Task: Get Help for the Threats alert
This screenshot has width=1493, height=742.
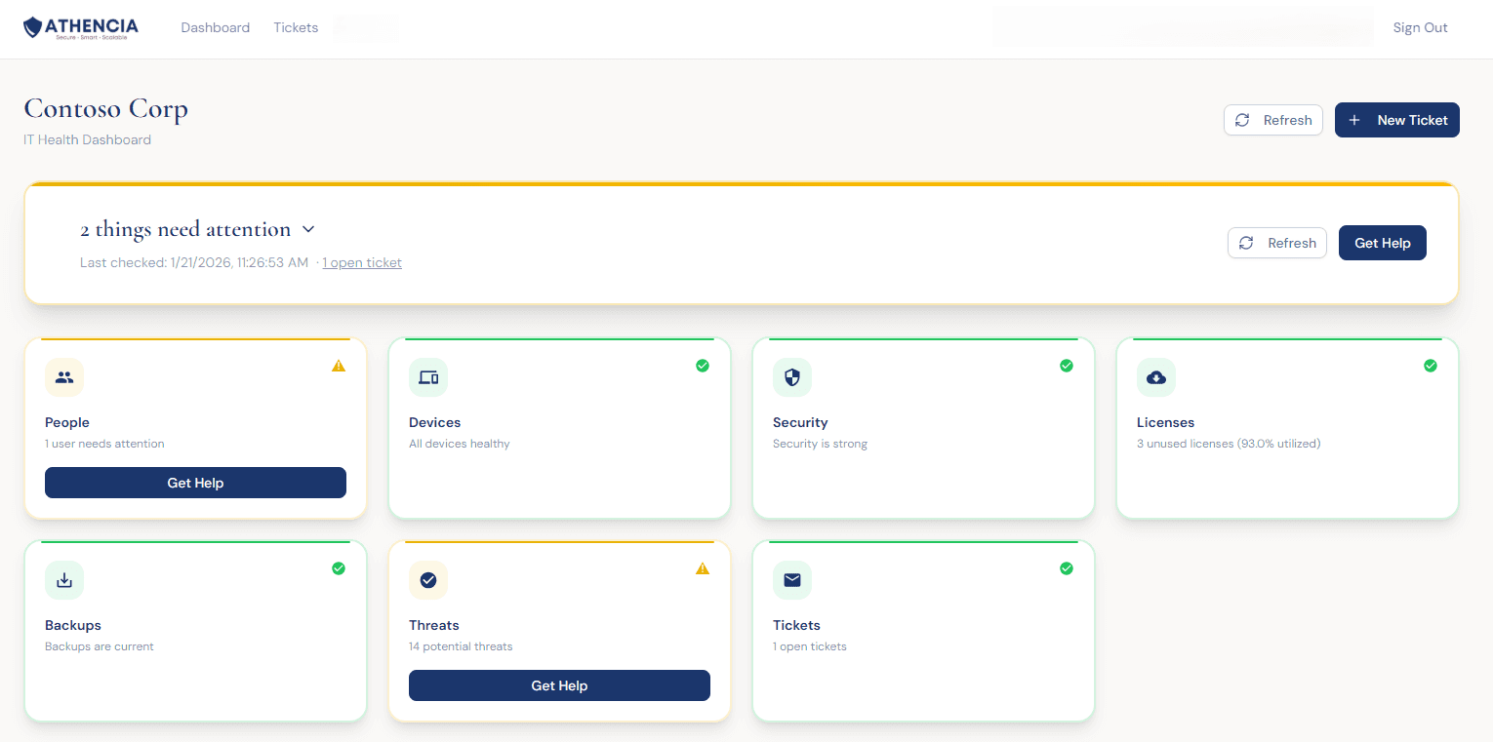Action: click(558, 685)
